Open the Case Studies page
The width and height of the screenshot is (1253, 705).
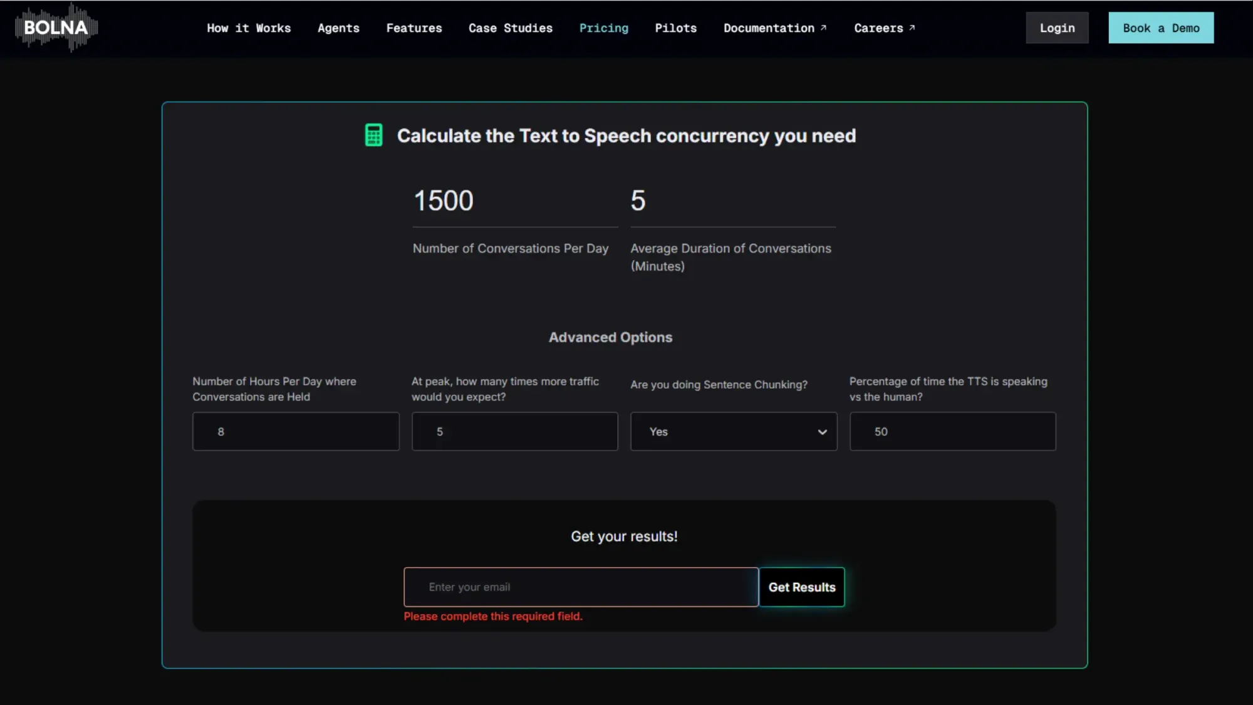pos(510,28)
